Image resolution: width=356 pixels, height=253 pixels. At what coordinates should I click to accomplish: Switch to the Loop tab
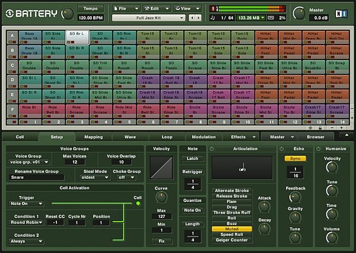[x=167, y=137]
